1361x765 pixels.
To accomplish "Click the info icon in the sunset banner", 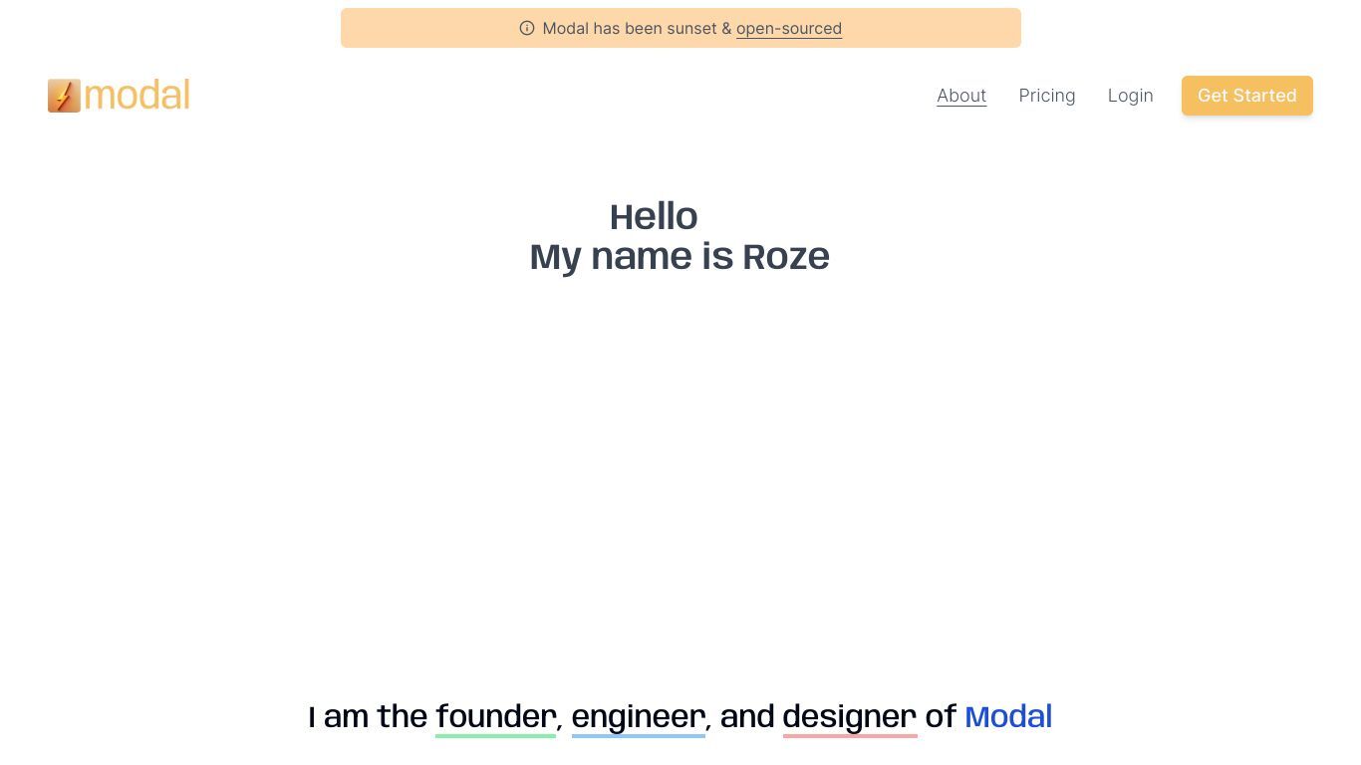I will (527, 28).
